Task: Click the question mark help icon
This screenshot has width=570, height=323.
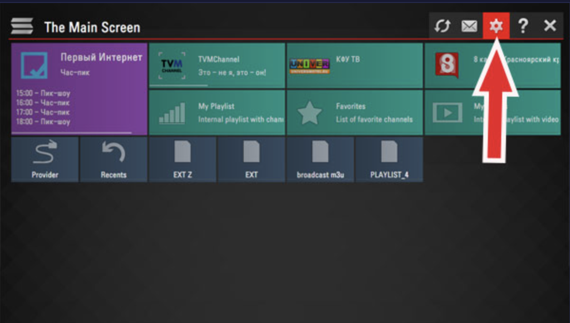Action: click(523, 26)
